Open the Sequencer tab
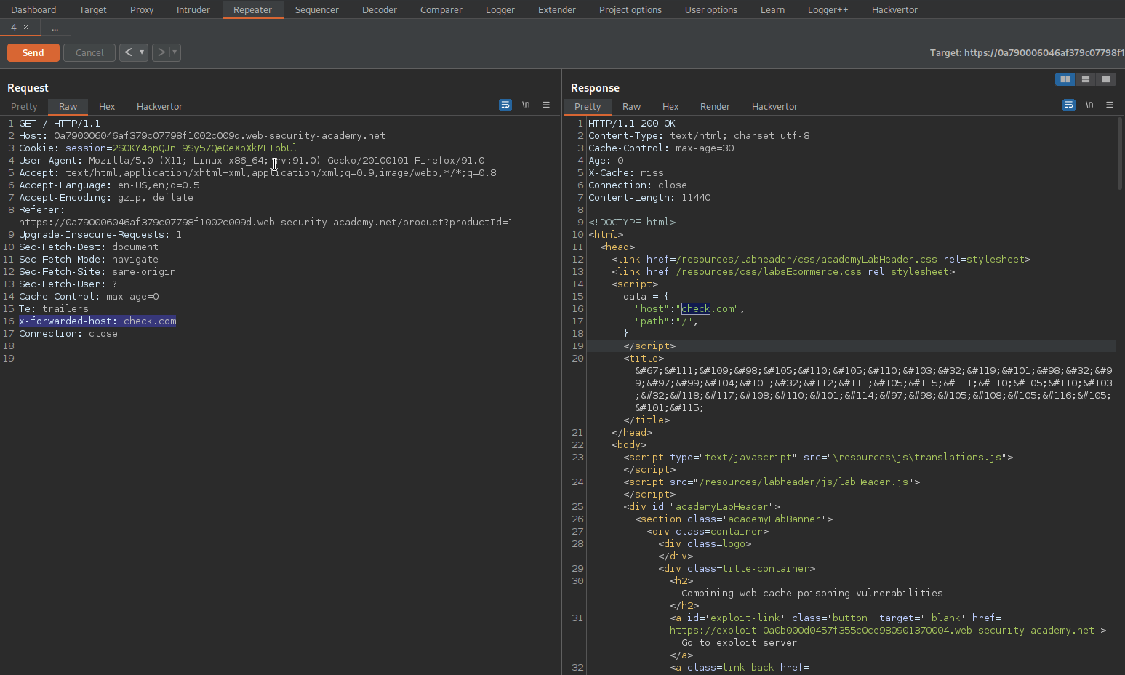The width and height of the screenshot is (1125, 675). click(x=317, y=10)
